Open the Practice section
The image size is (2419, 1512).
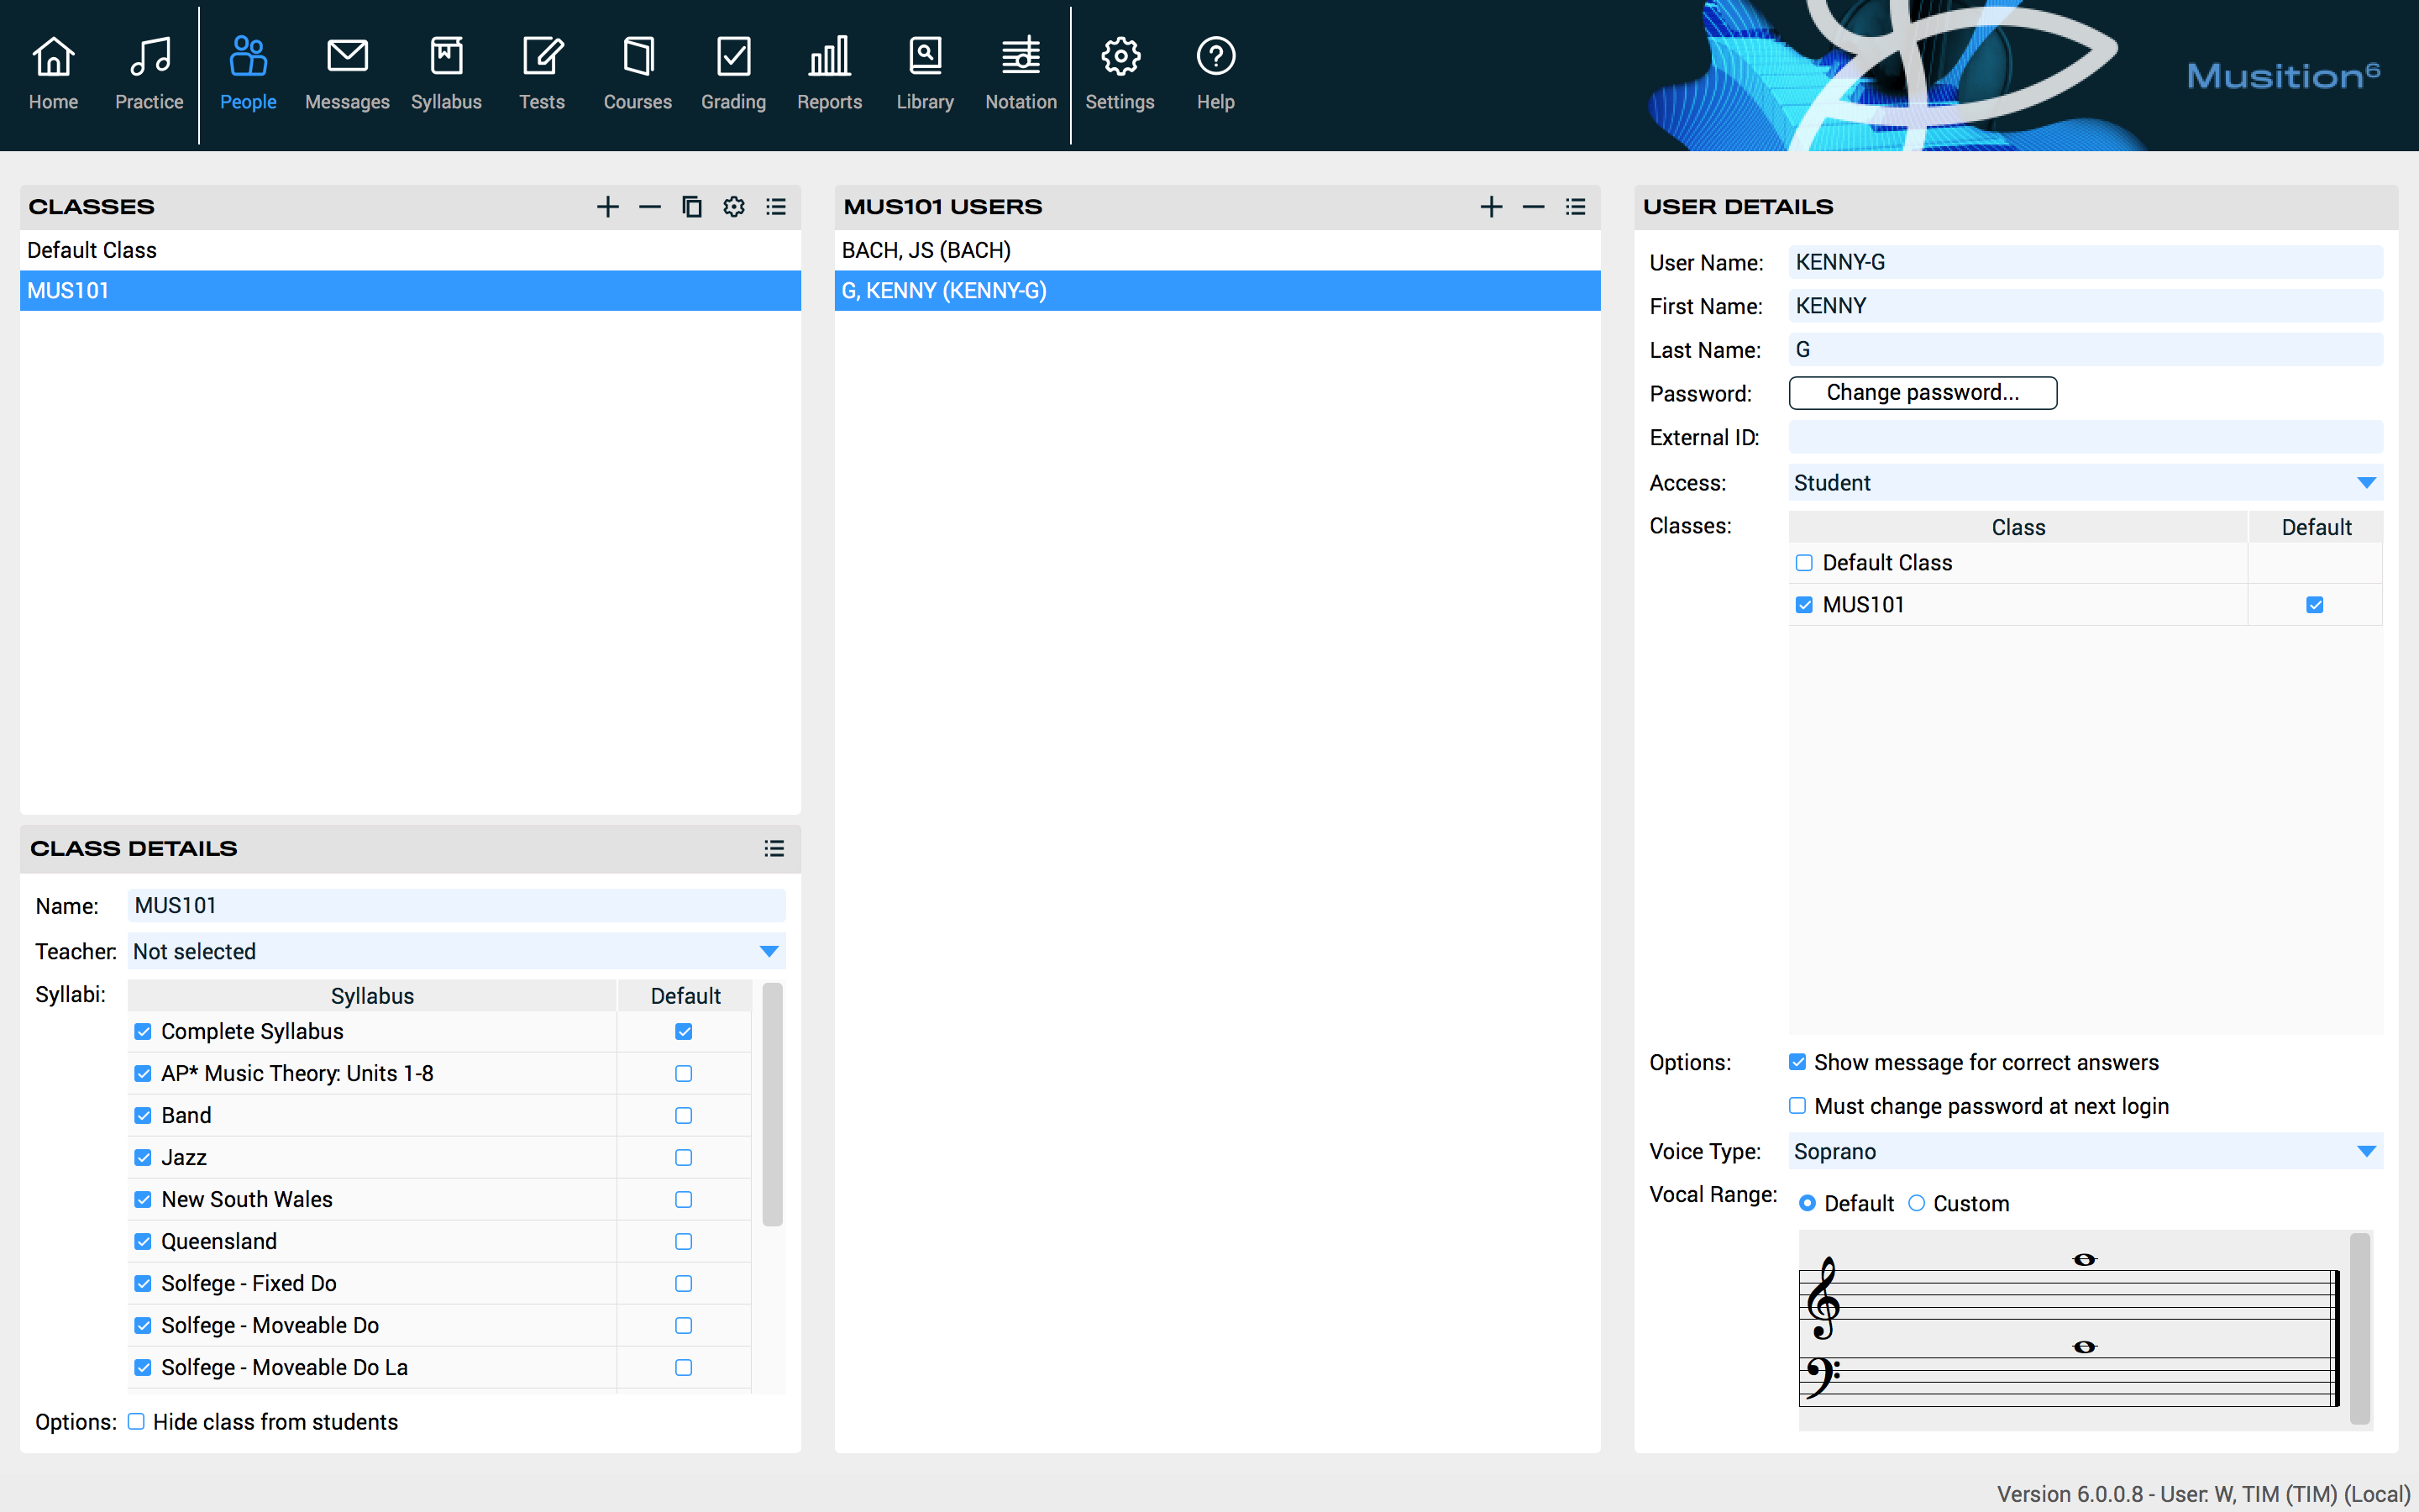pyautogui.click(x=148, y=70)
